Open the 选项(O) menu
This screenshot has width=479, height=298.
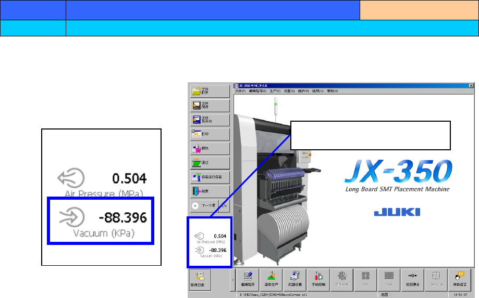(318, 91)
